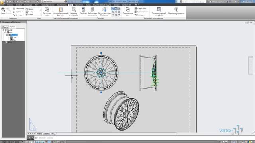Toggle the second highlighted palette icon
Image resolution: width=255 pixels, height=143 pixels.
[116, 8]
